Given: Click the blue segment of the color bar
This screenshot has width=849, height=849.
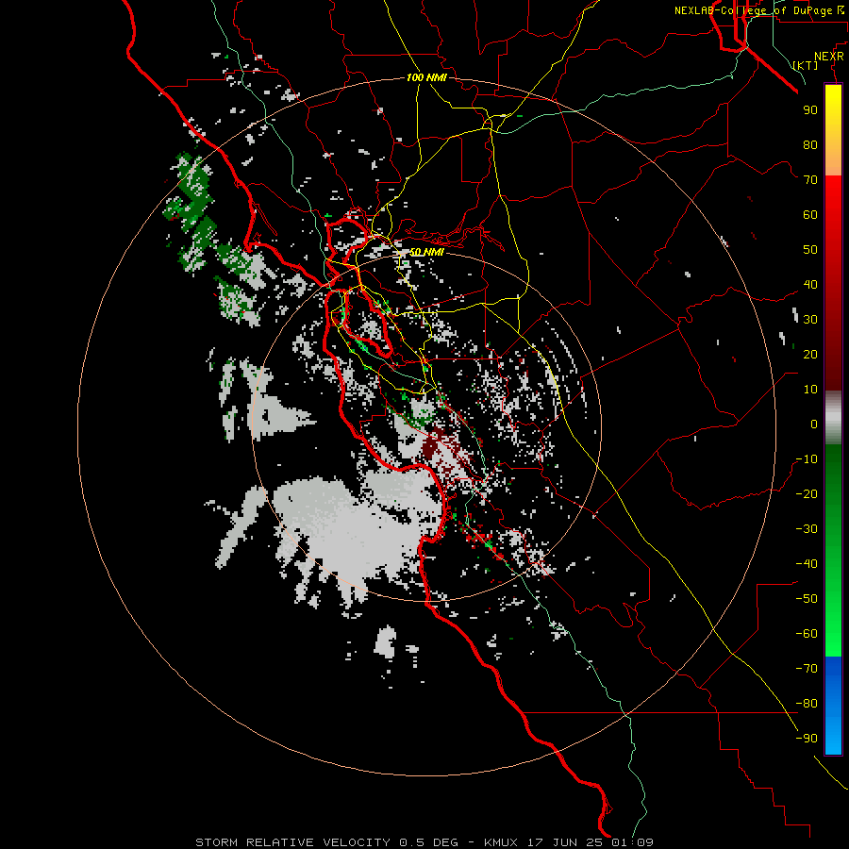Looking at the screenshot, I should click(833, 705).
